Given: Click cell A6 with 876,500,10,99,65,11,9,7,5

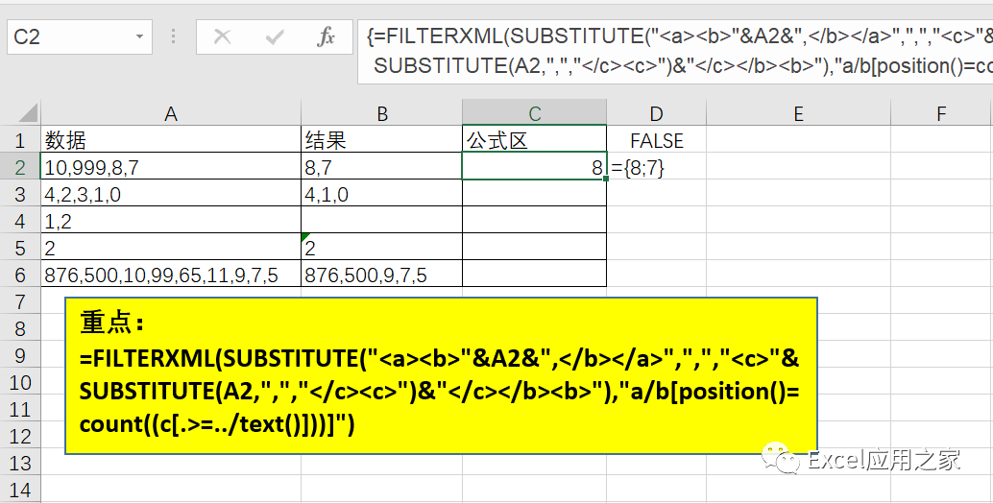Looking at the screenshot, I should (x=171, y=274).
